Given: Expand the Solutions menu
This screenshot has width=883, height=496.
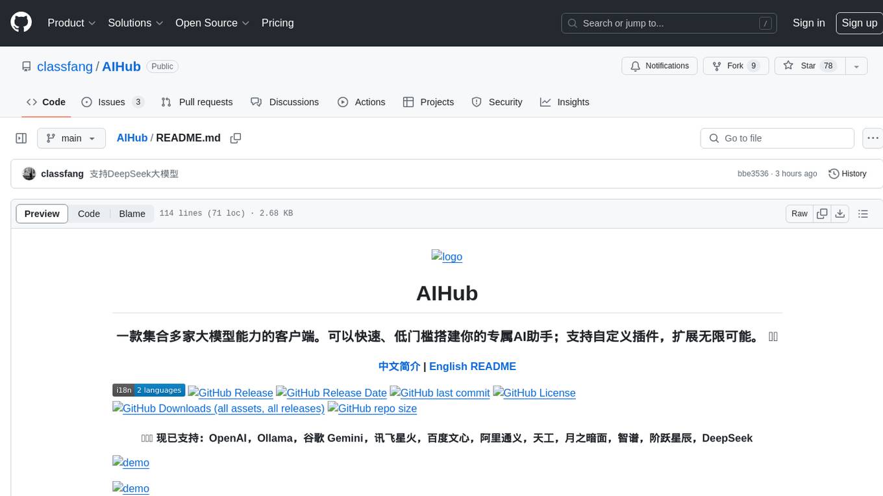Looking at the screenshot, I should pos(136,23).
